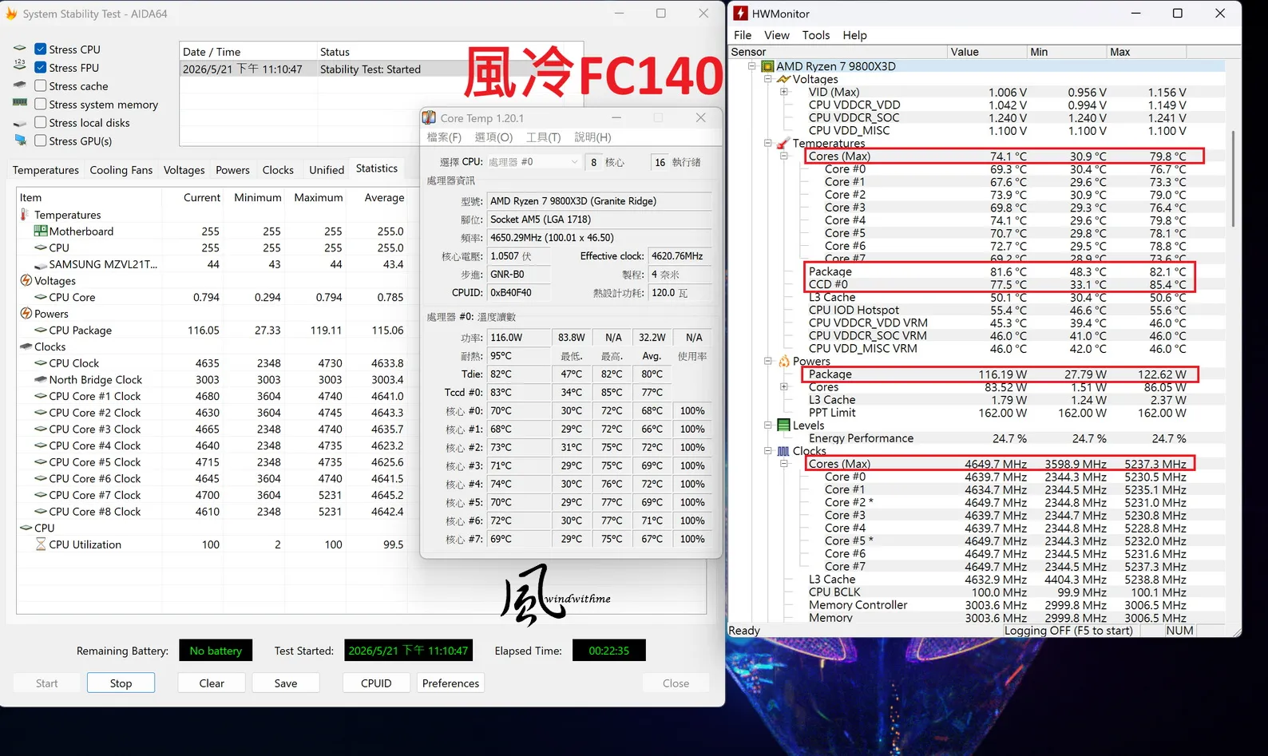Viewport: 1268px width, 756px height.
Task: Open the Core Temp 選項(O) menu
Action: [493, 137]
